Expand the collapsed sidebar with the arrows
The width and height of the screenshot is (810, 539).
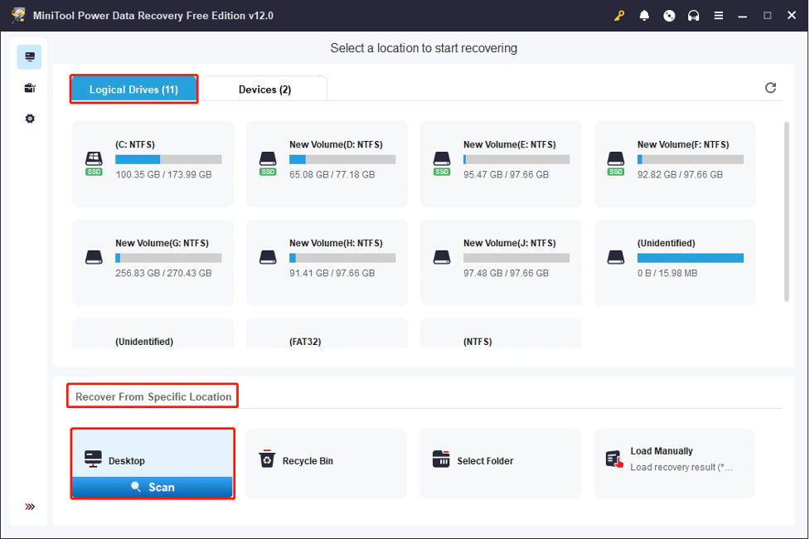coord(30,506)
